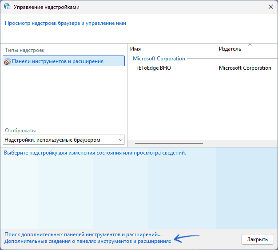
Task: Collapse the Microsoft Corporation group header
Action: point(159,58)
